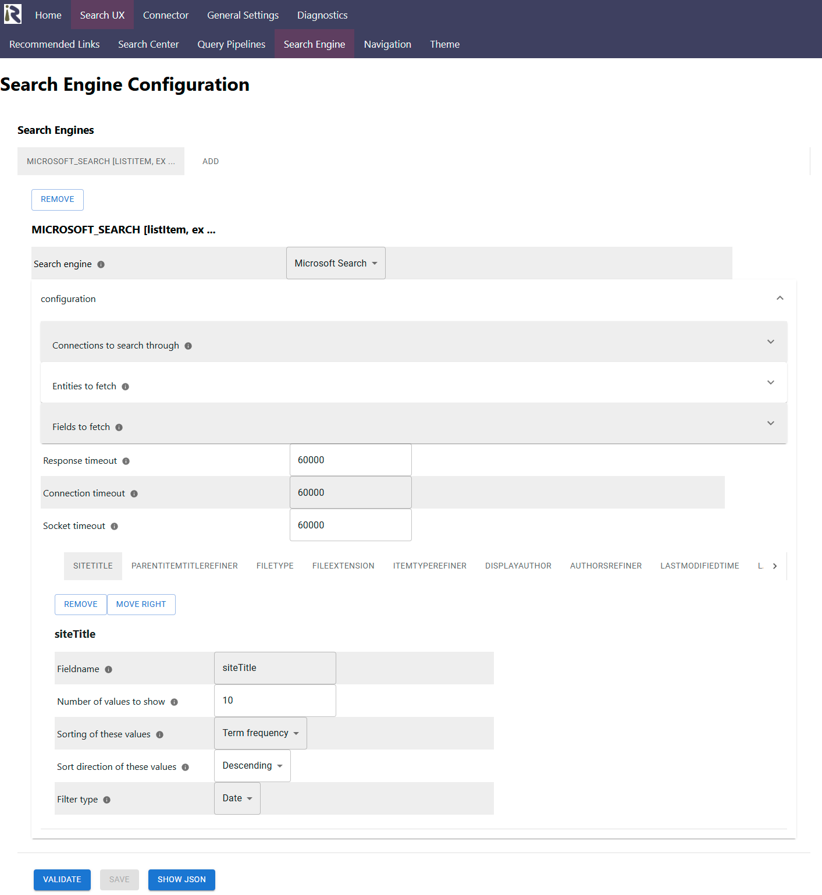The height and width of the screenshot is (895, 822).
Task: Click info icon next to Connection timeout
Action: 134,493
